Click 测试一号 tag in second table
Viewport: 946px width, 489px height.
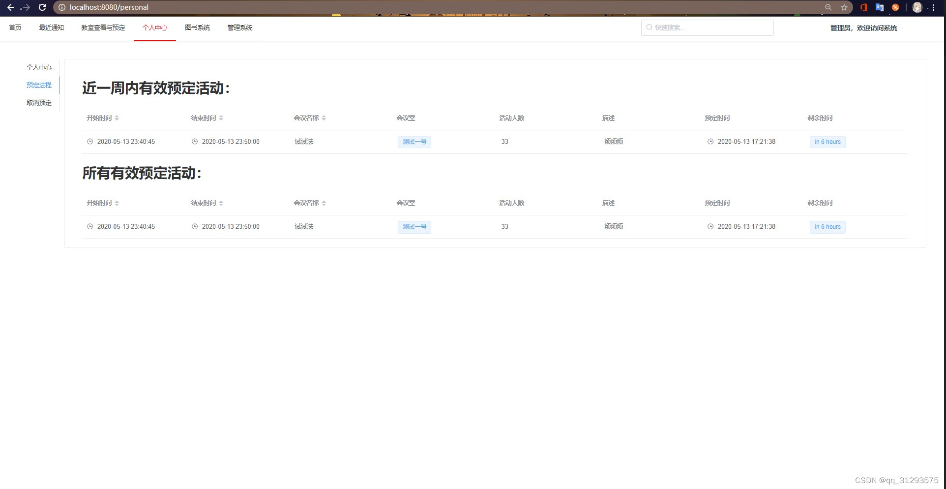414,227
